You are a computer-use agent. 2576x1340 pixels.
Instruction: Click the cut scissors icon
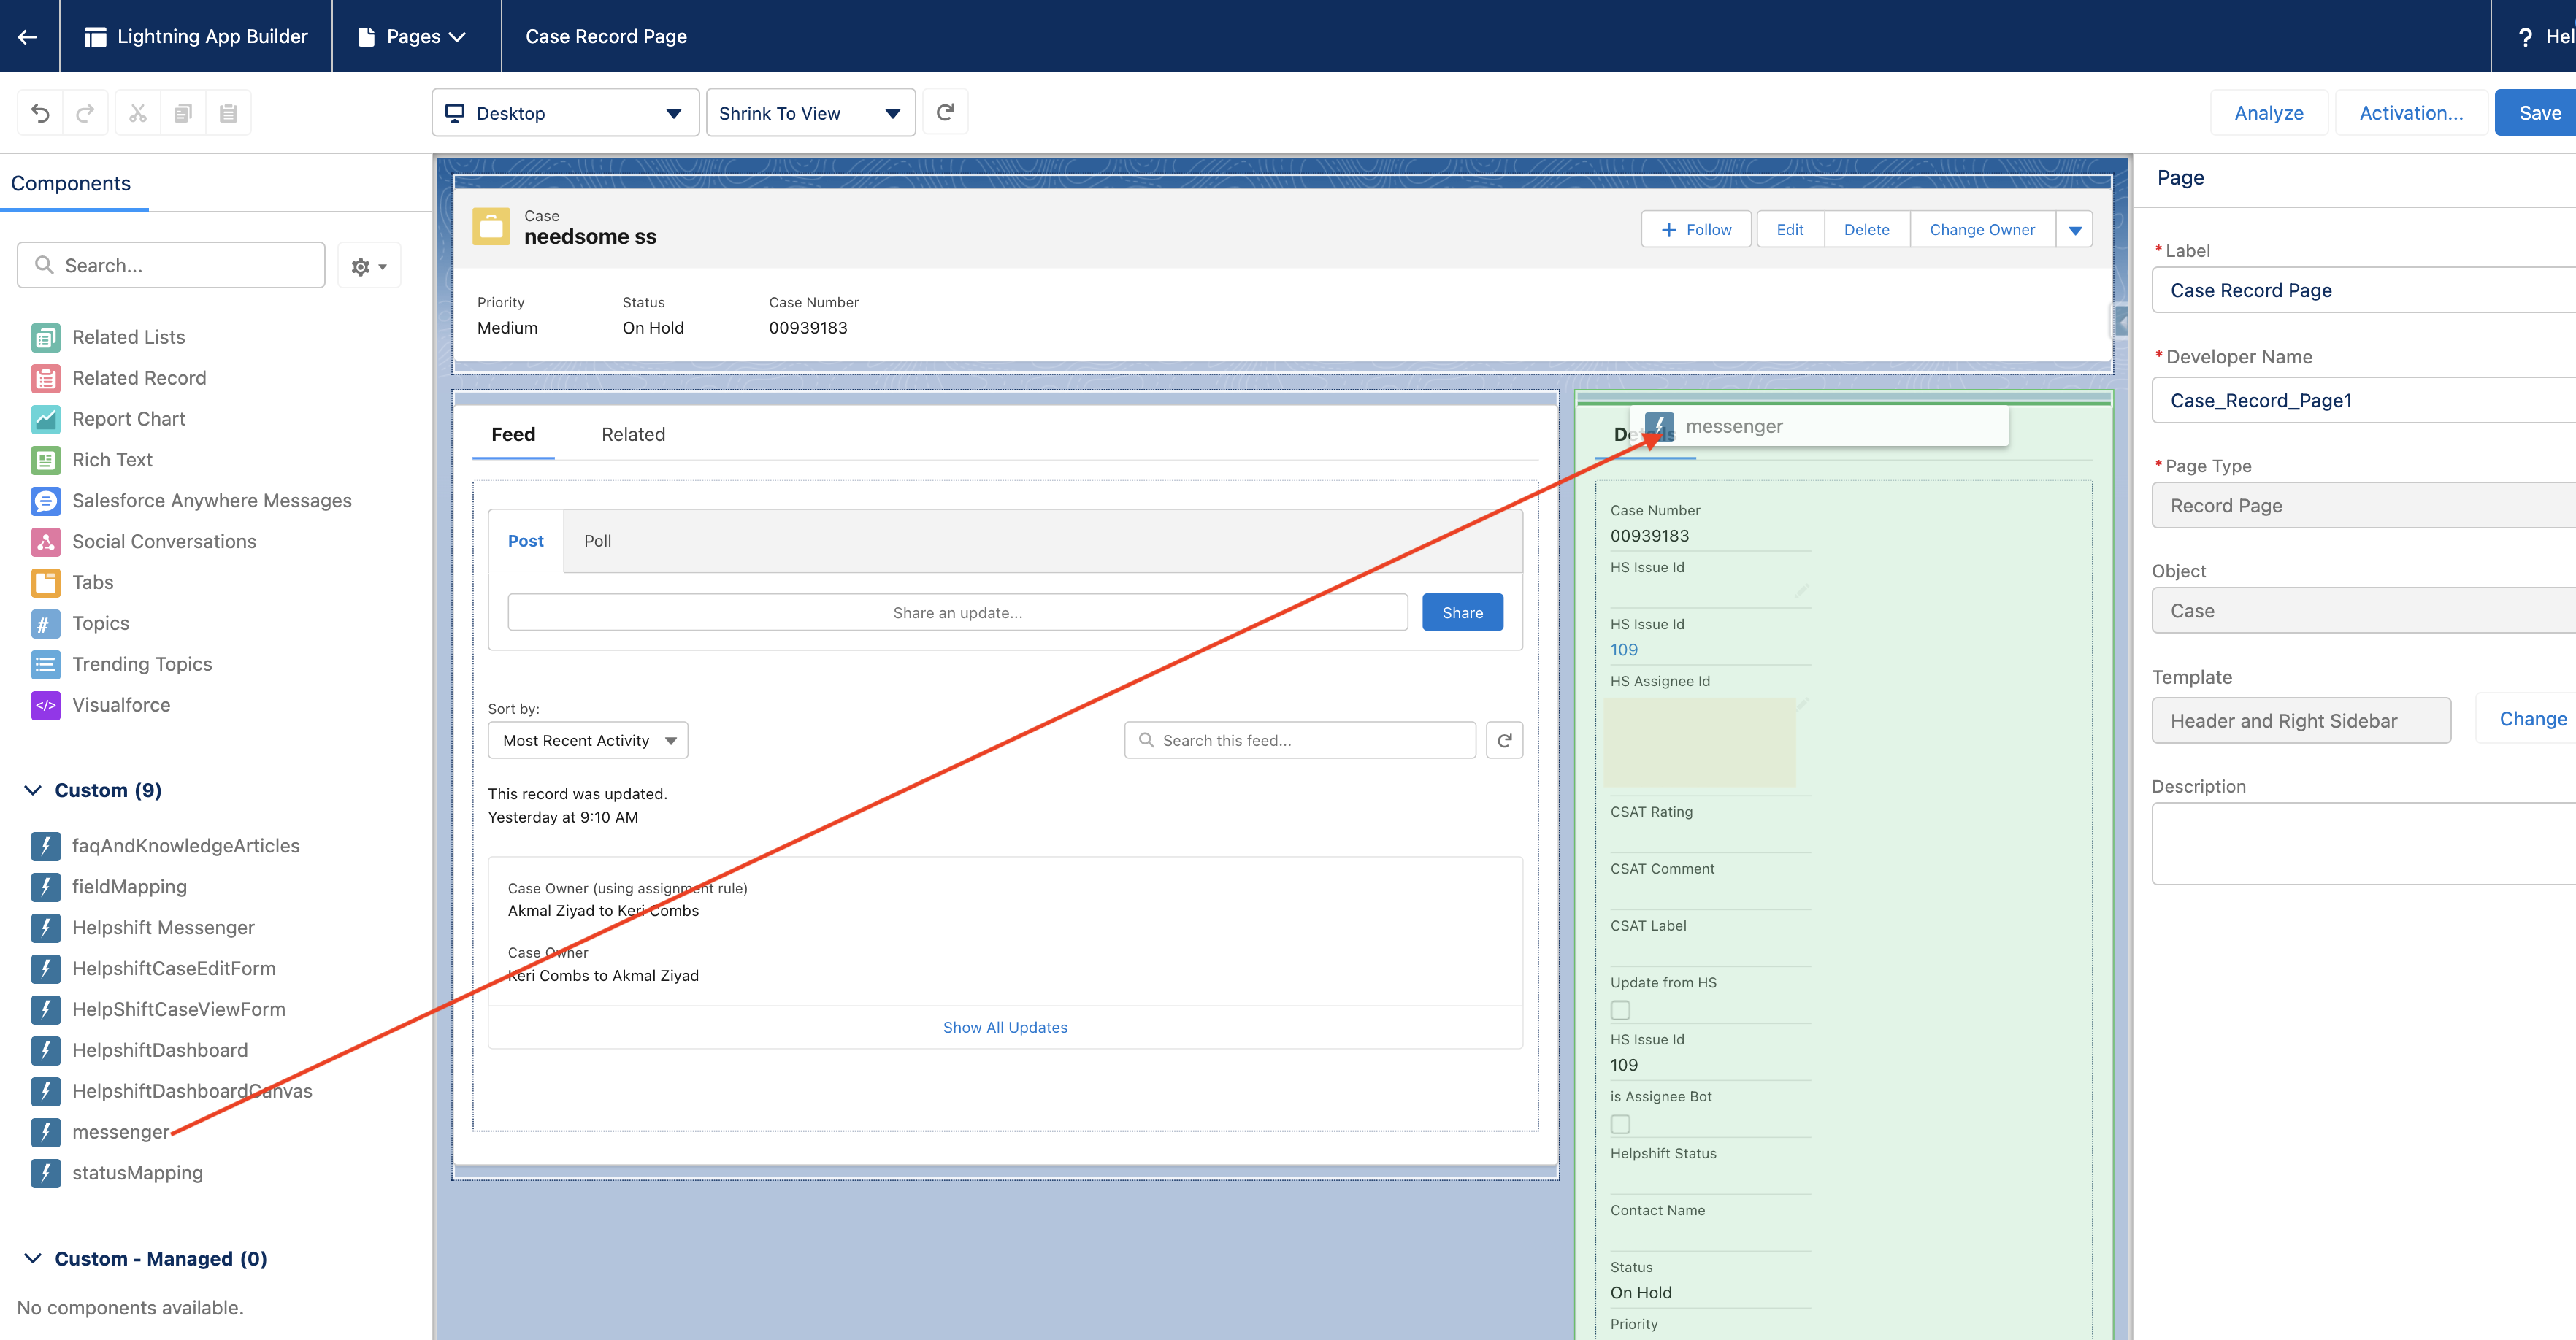tap(138, 113)
